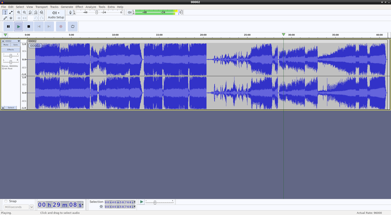
Task: Click the track Effects button
Action: [11, 49]
